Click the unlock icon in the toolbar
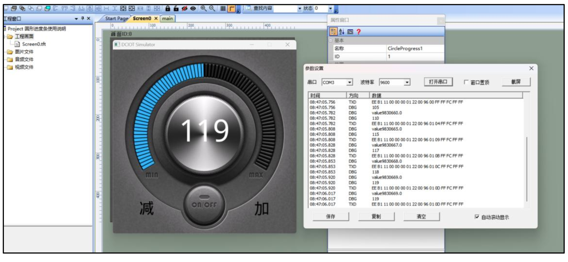568x262 pixels. [176, 9]
